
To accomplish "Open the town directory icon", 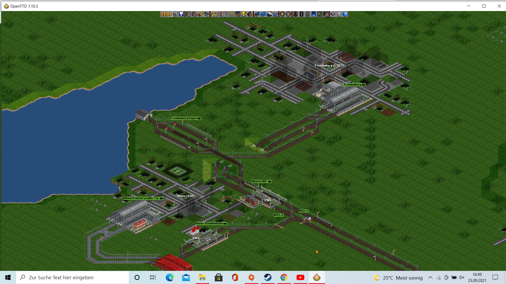I will coord(194,14).
